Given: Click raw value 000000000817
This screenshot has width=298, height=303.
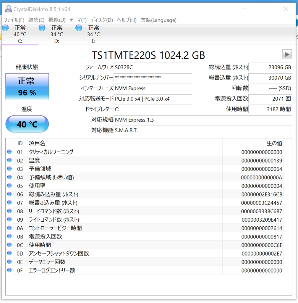Looking at the screenshot, I should (x=262, y=237).
